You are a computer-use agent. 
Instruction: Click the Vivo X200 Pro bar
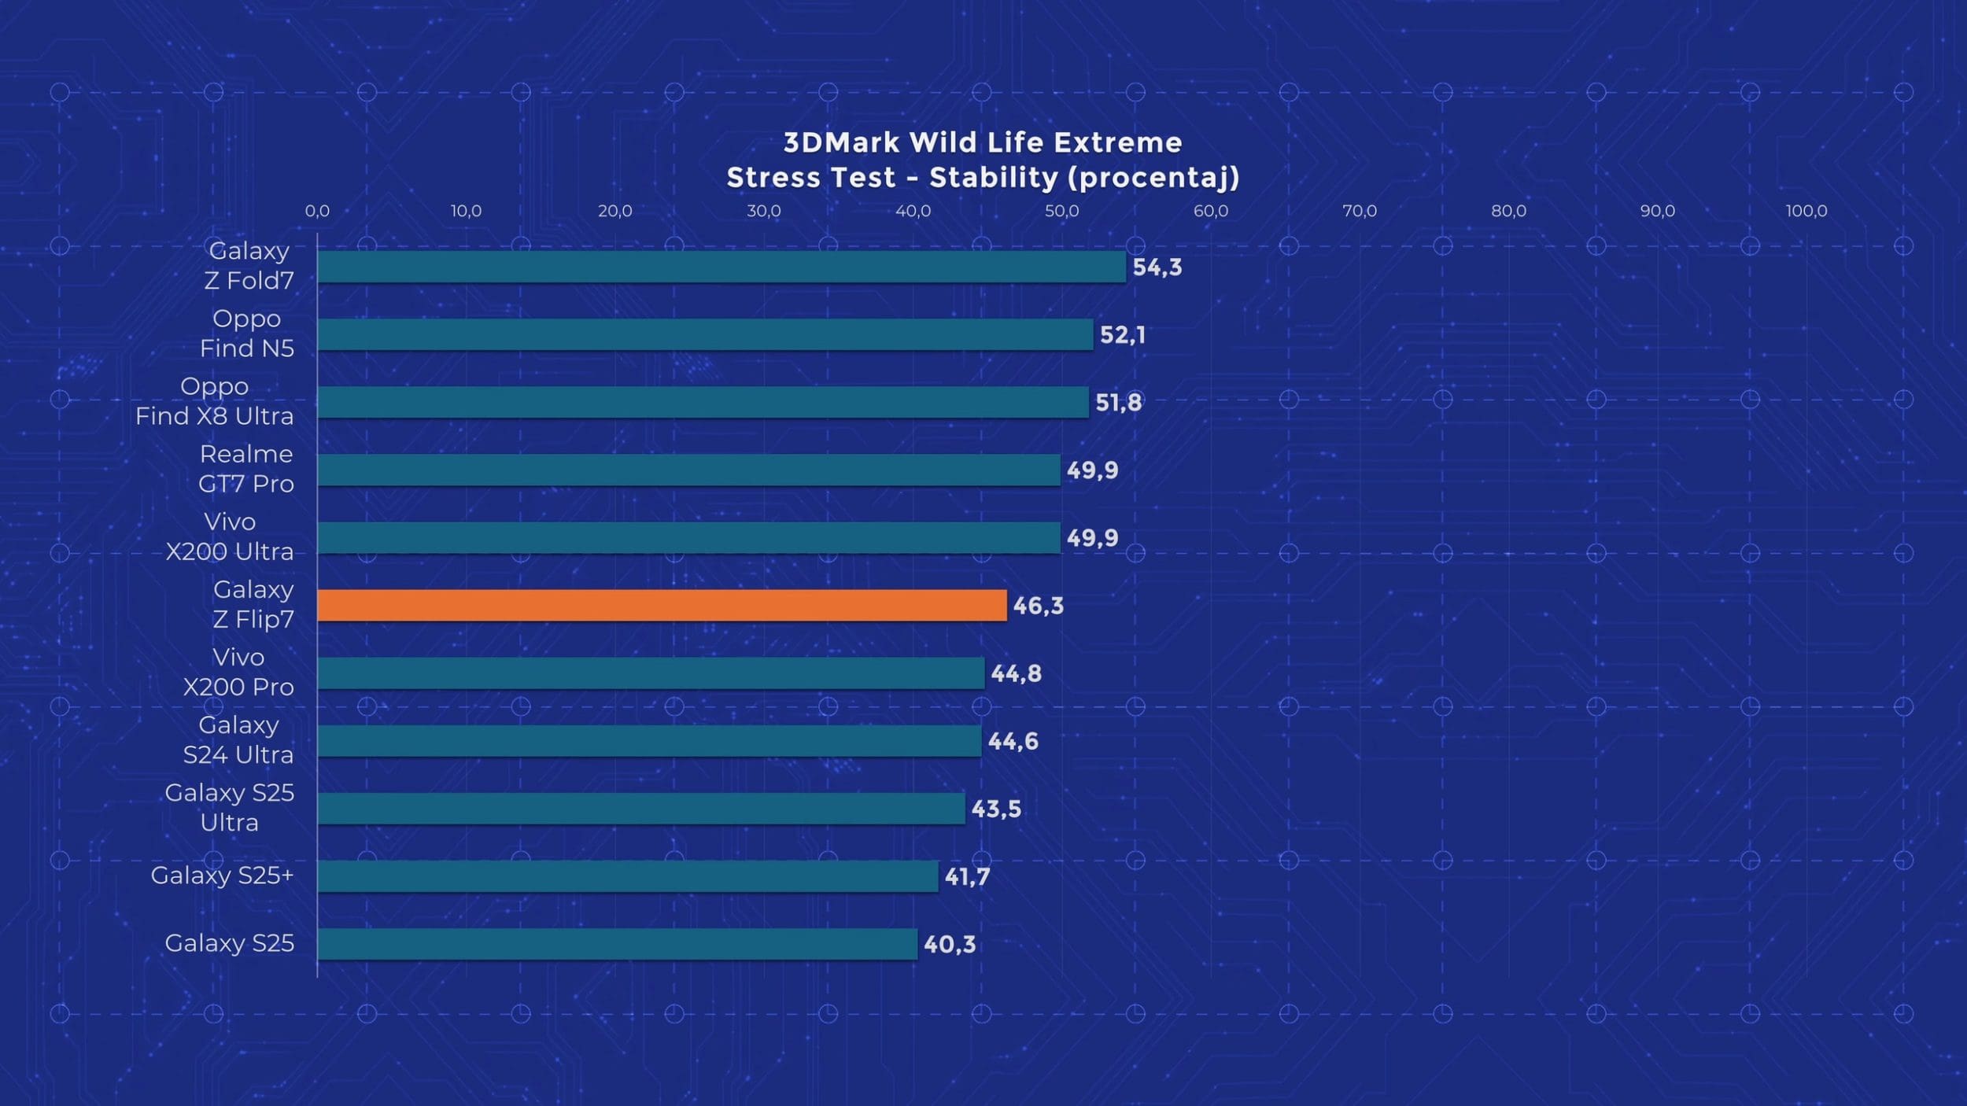click(x=651, y=673)
